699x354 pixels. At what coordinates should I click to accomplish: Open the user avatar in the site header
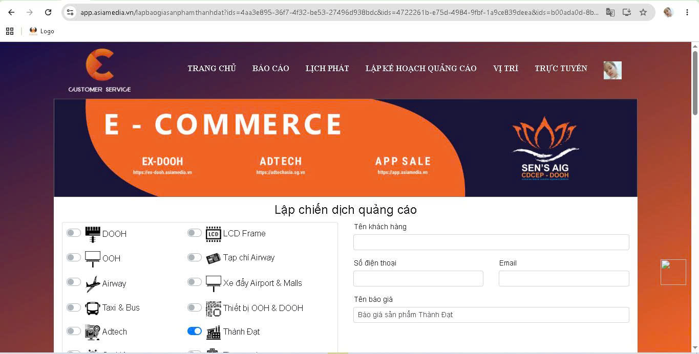612,70
